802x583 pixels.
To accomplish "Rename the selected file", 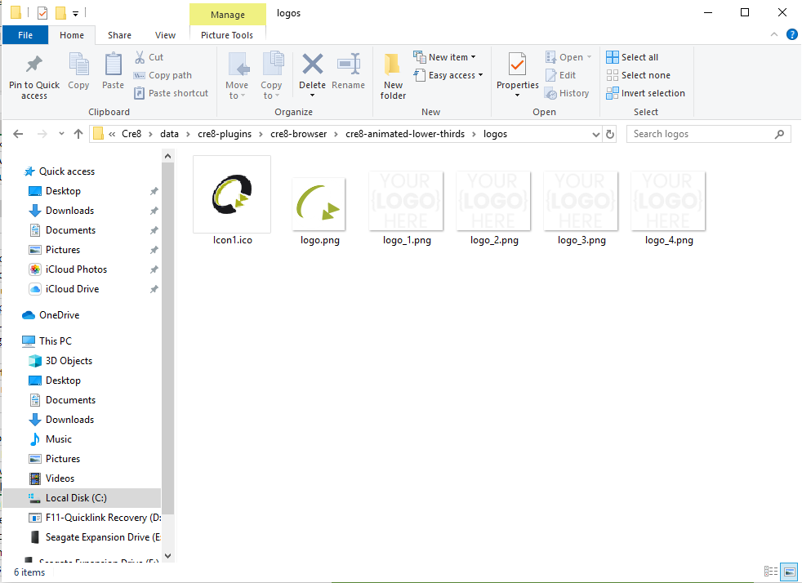I will tap(348, 71).
